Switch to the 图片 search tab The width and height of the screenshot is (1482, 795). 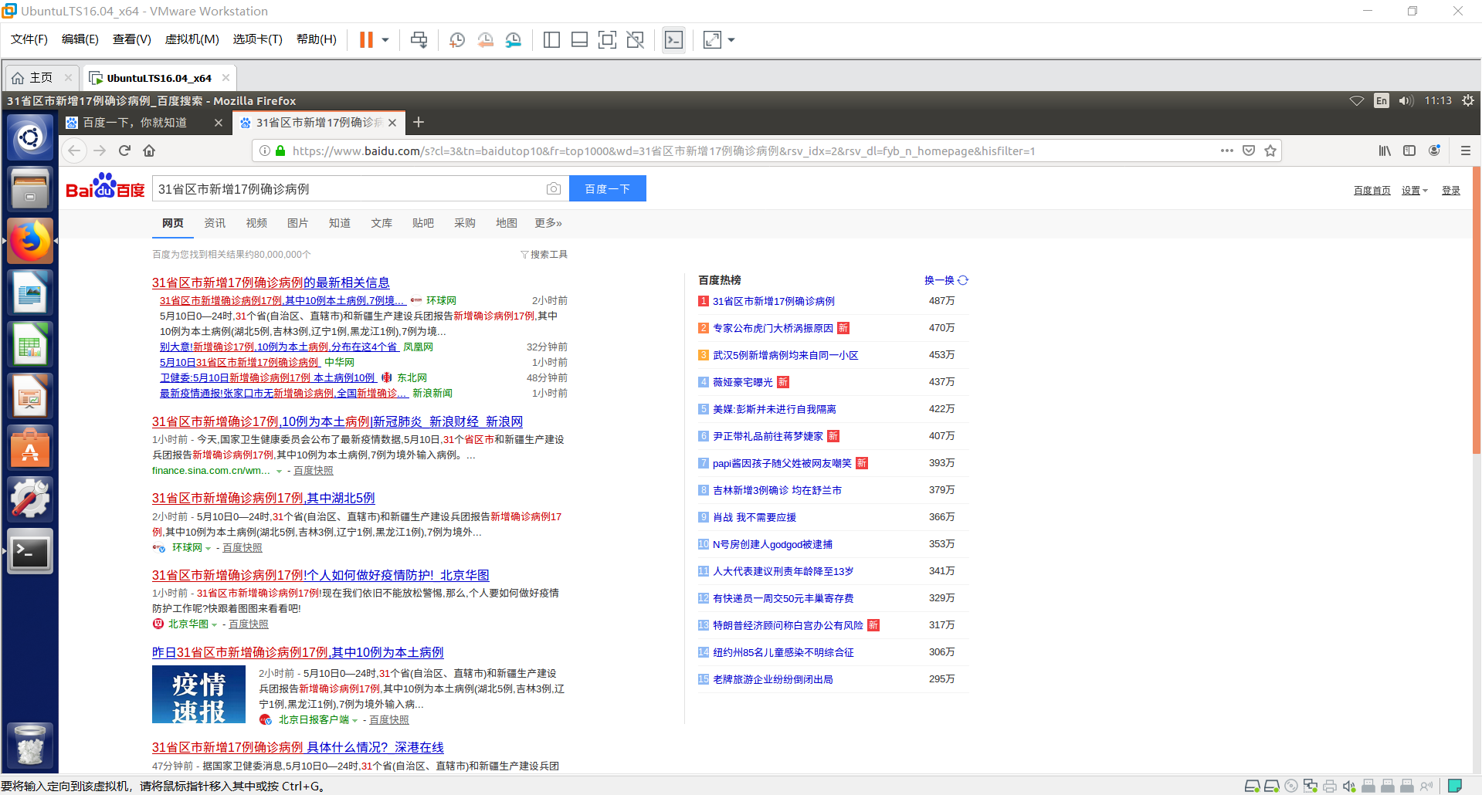pos(298,223)
